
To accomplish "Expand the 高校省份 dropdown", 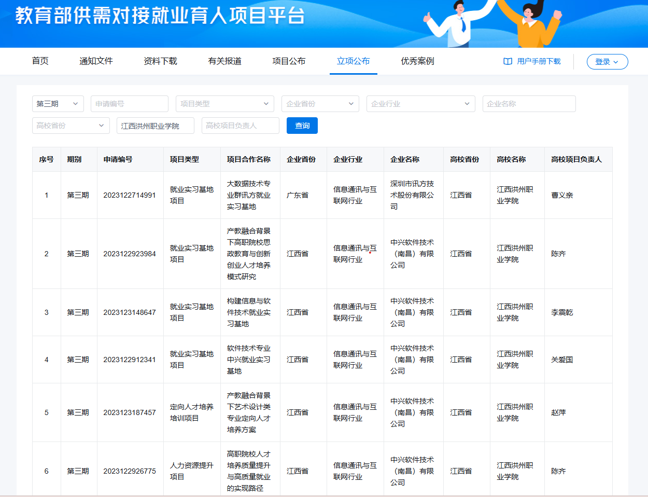I will coord(71,126).
